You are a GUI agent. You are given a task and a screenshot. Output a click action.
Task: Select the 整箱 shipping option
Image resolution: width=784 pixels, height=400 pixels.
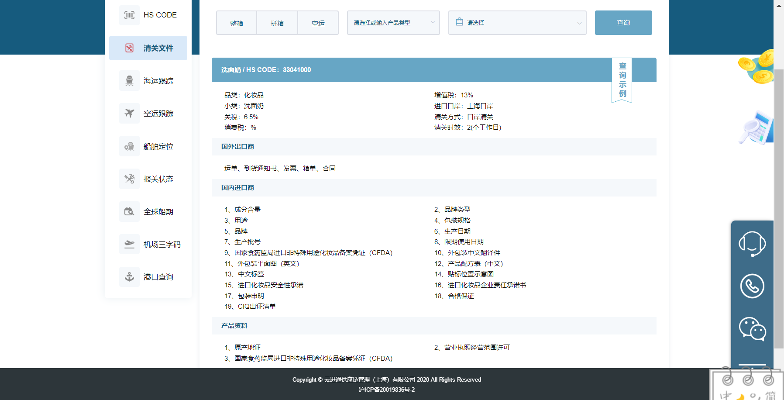click(237, 23)
